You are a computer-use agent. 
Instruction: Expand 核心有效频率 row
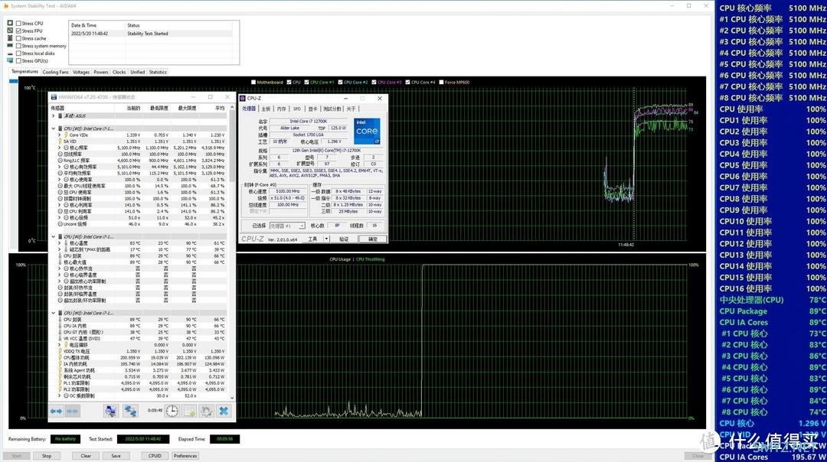[59, 167]
